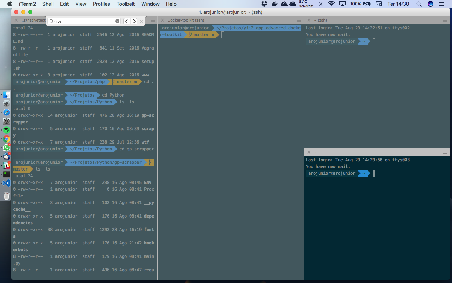Image resolution: width=452 pixels, height=283 pixels.
Task: Close the nativetest pane
Action: point(16,20)
